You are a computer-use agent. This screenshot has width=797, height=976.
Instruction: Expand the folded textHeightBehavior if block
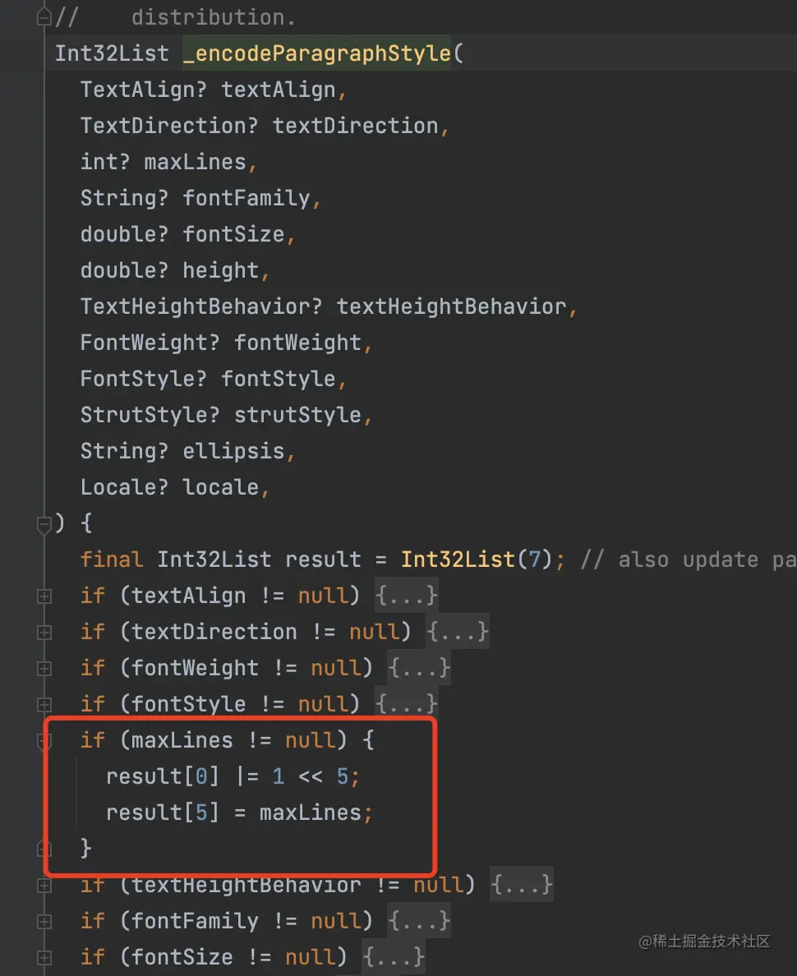(44, 885)
